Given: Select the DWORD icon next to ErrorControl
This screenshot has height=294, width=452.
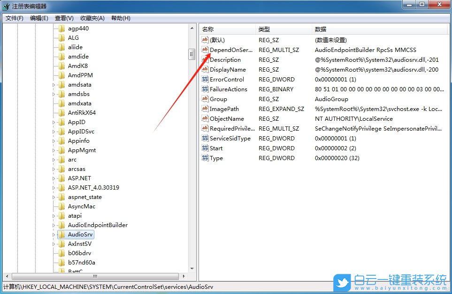Looking at the screenshot, I should coord(205,79).
